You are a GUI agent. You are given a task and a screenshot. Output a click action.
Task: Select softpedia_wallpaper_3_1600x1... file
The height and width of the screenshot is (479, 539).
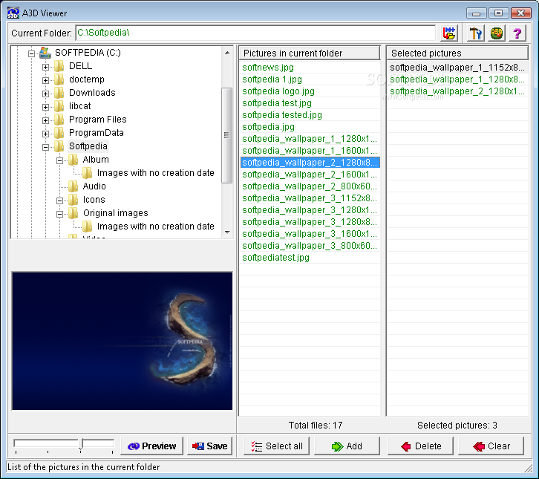[310, 234]
